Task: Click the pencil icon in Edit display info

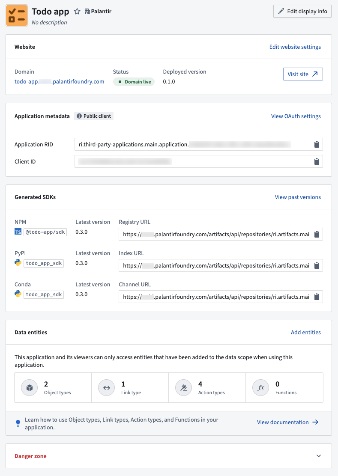Action: pos(281,11)
